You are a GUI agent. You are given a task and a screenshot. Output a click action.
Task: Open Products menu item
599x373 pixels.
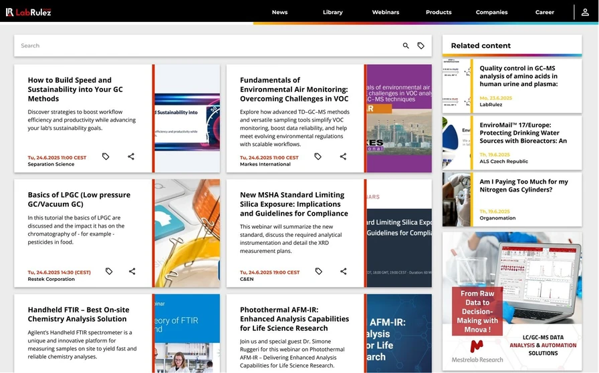[439, 12]
